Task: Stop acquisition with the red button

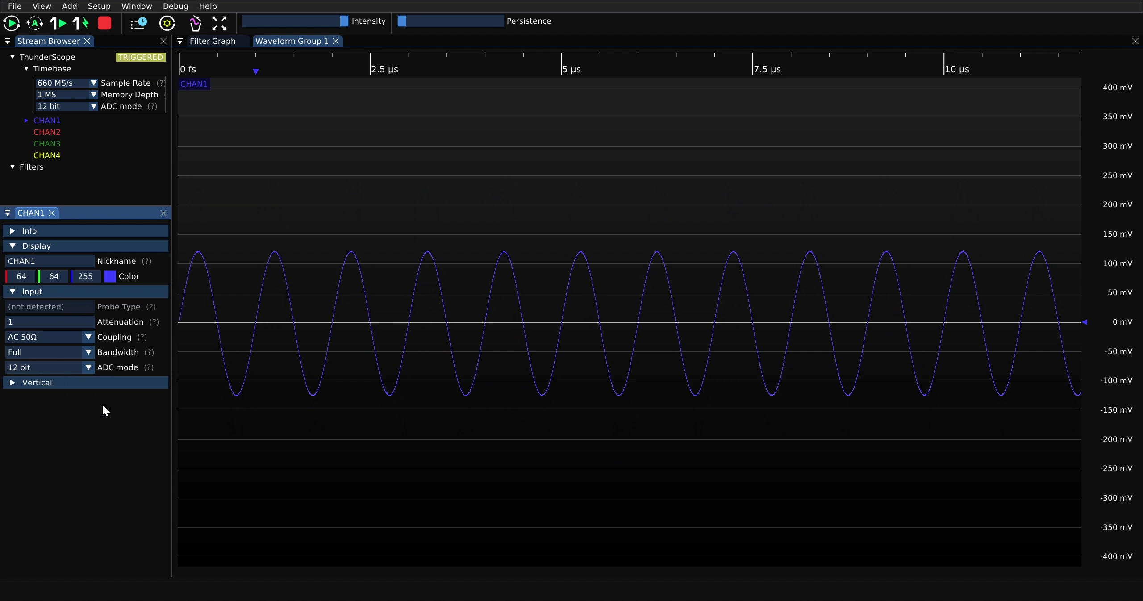Action: click(x=104, y=23)
